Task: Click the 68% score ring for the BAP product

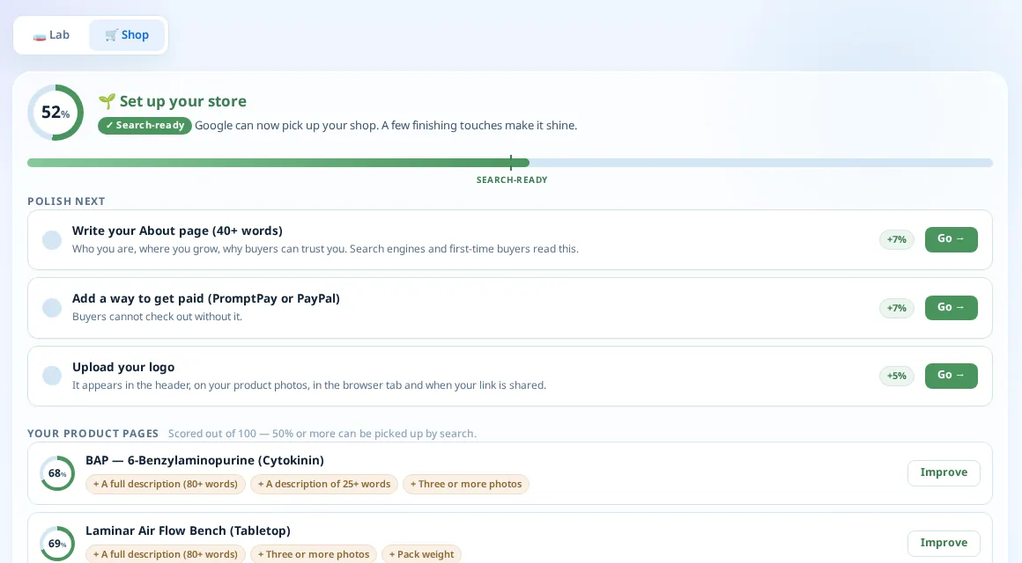Action: 57,473
